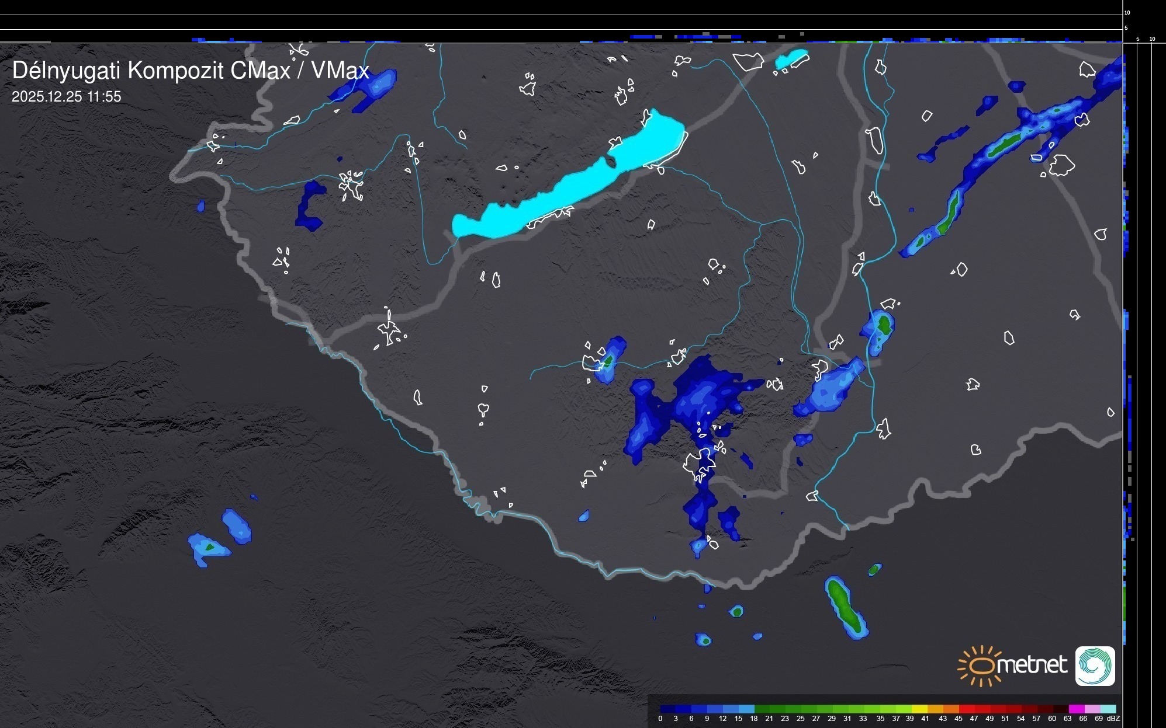
Task: Click the metnet wordmark text
Action: coord(1032,666)
